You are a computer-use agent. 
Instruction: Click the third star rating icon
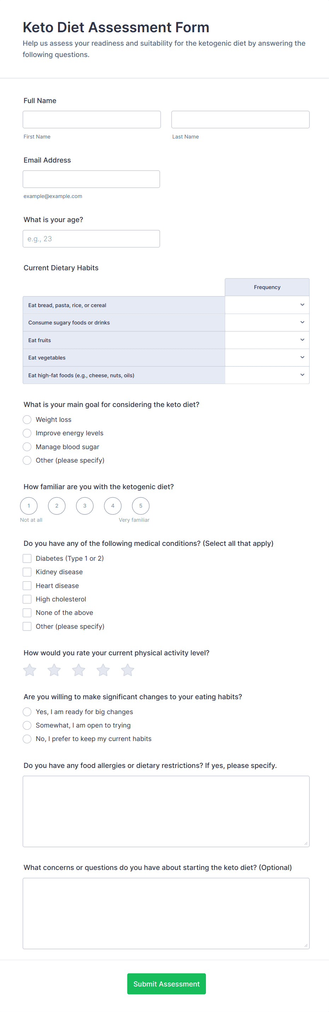[x=79, y=670]
